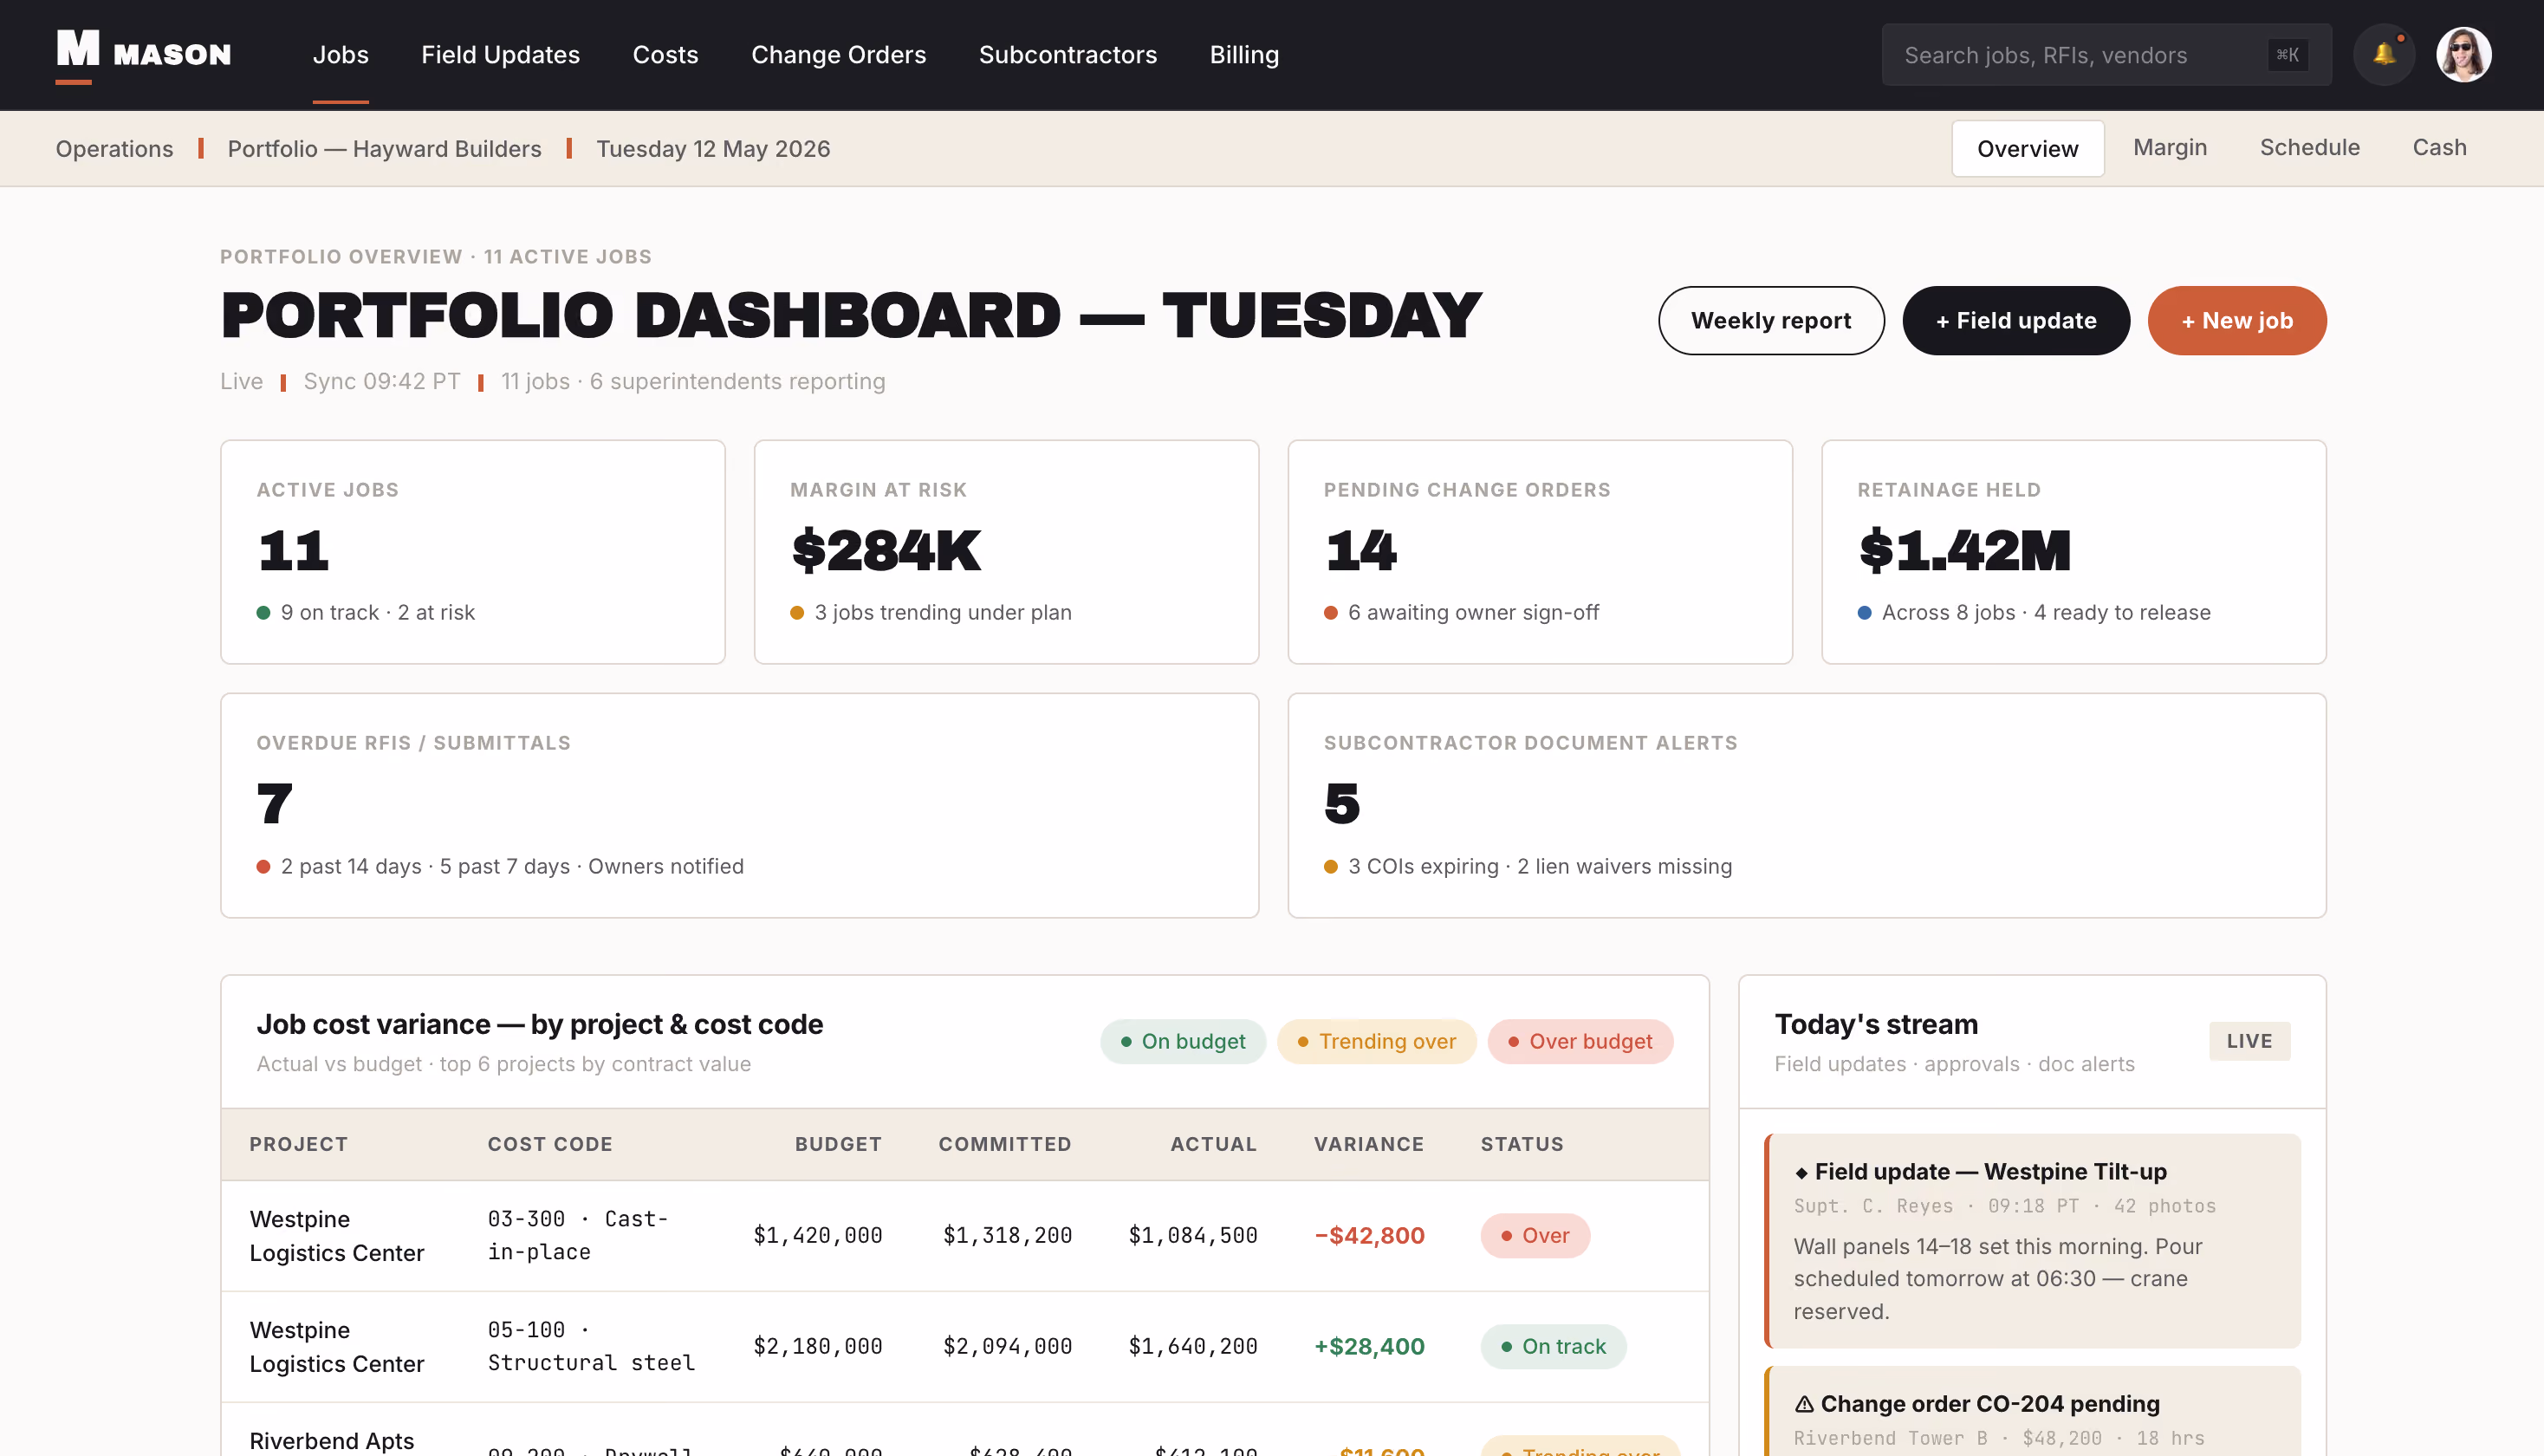This screenshot has width=2544, height=1456.
Task: Click 05-100 · Structural steel cost code
Action: [x=591, y=1346]
